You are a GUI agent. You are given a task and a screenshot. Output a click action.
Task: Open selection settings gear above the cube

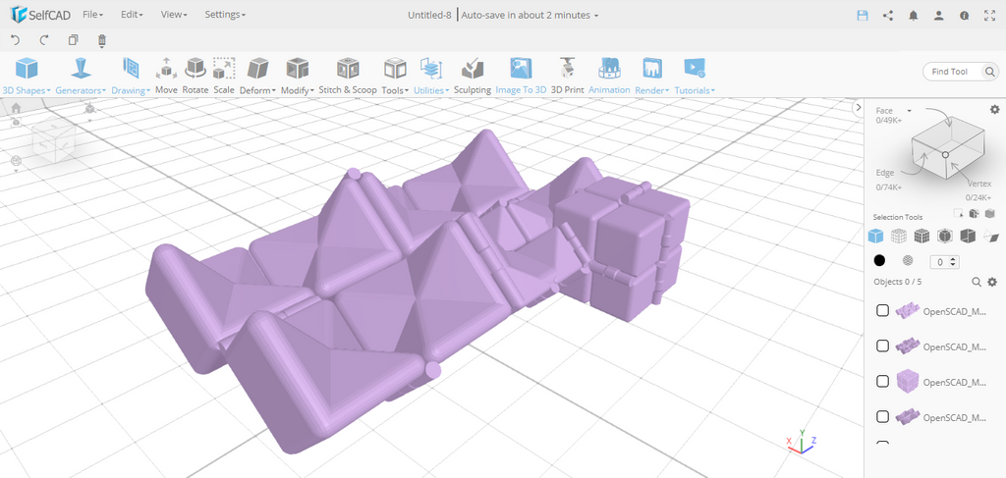(x=995, y=110)
